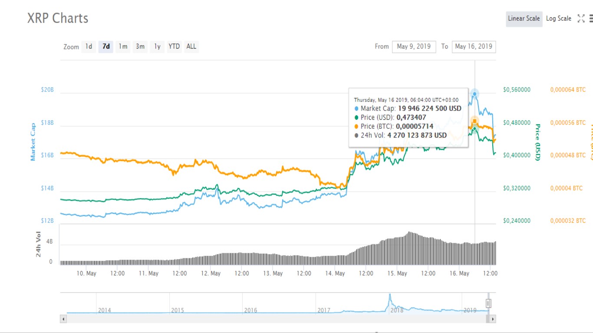Click 2016 in the navigator timeline
Viewport: 593px width, 333px height.
tap(250, 310)
